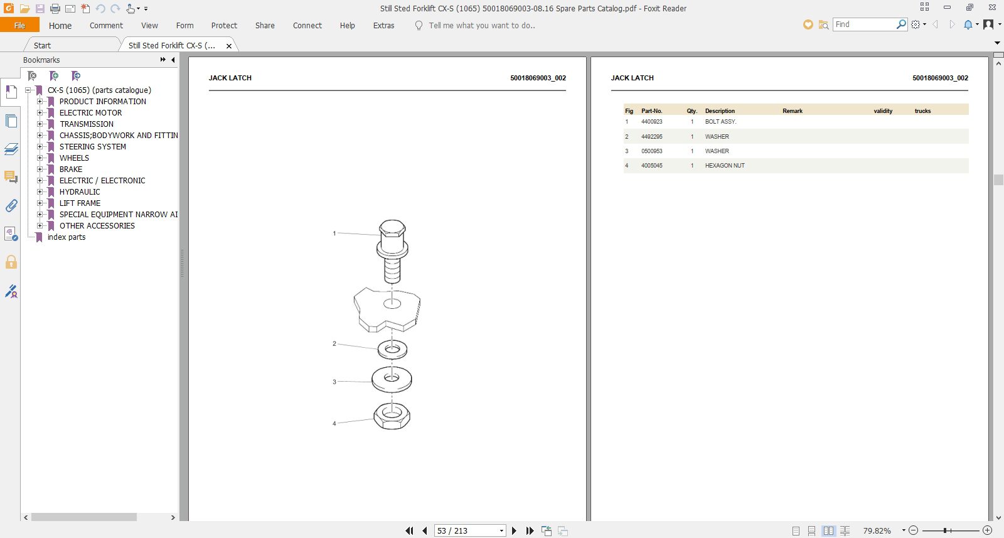Save the document with the floppy disk icon
The image size is (1004, 538).
[40, 9]
